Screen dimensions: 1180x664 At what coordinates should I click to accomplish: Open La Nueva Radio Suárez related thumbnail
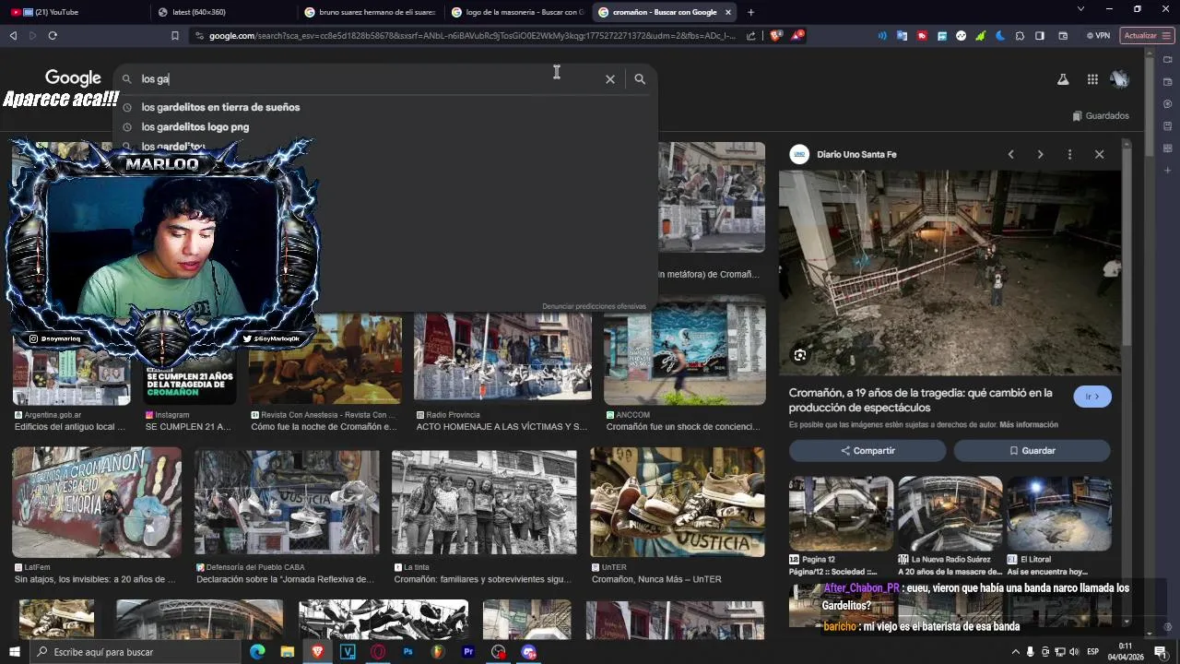click(950, 513)
